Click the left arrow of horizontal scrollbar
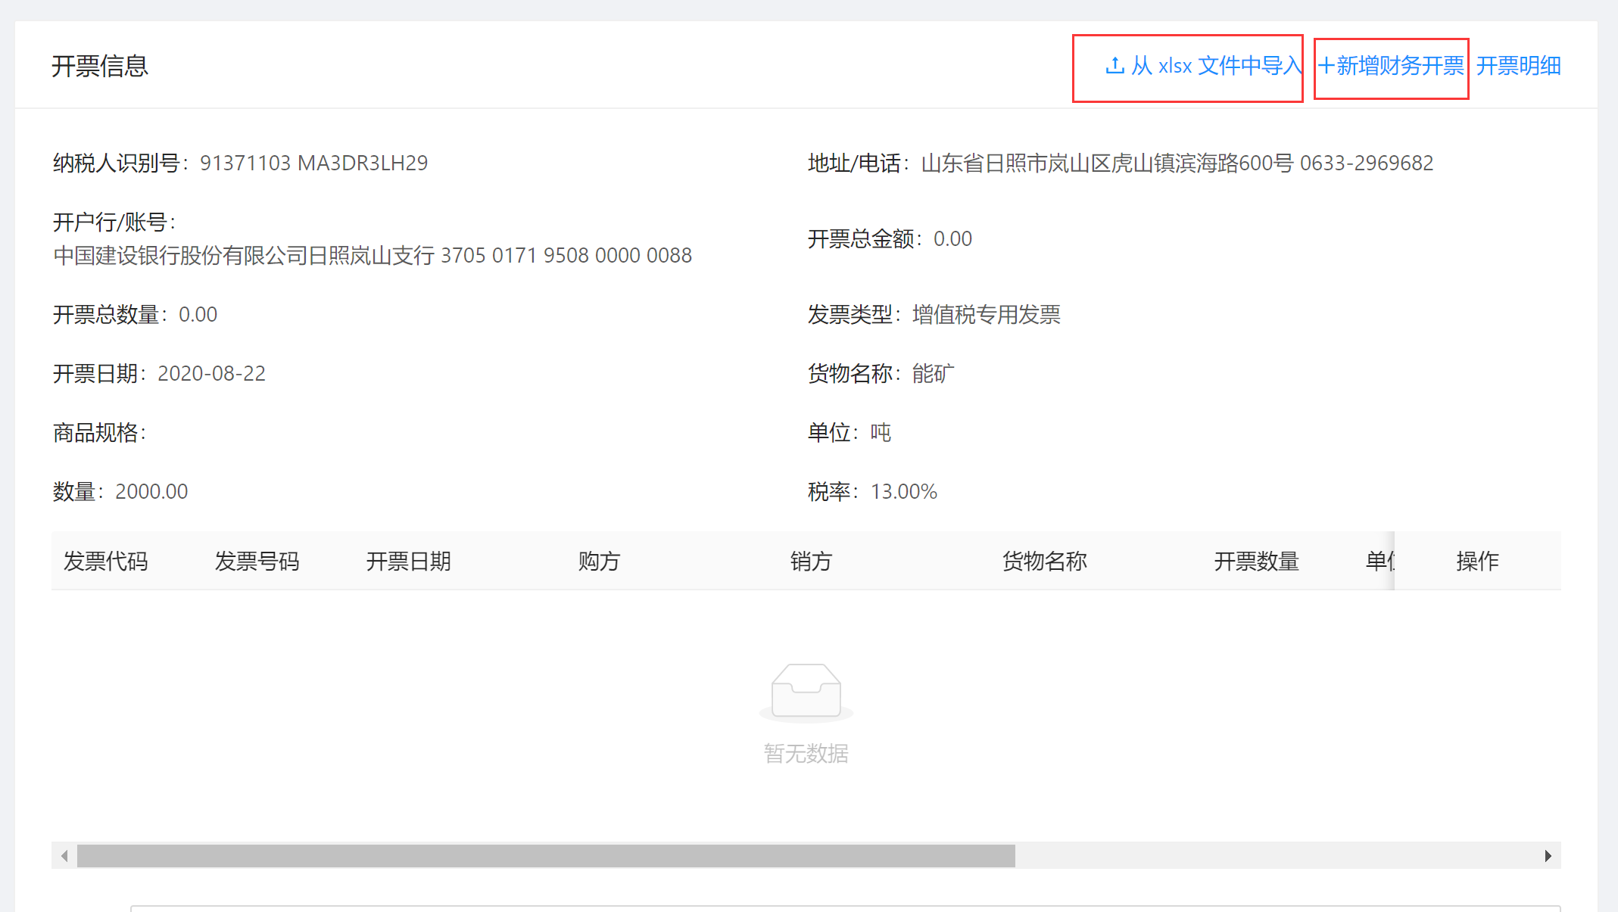The width and height of the screenshot is (1618, 912). [x=64, y=856]
